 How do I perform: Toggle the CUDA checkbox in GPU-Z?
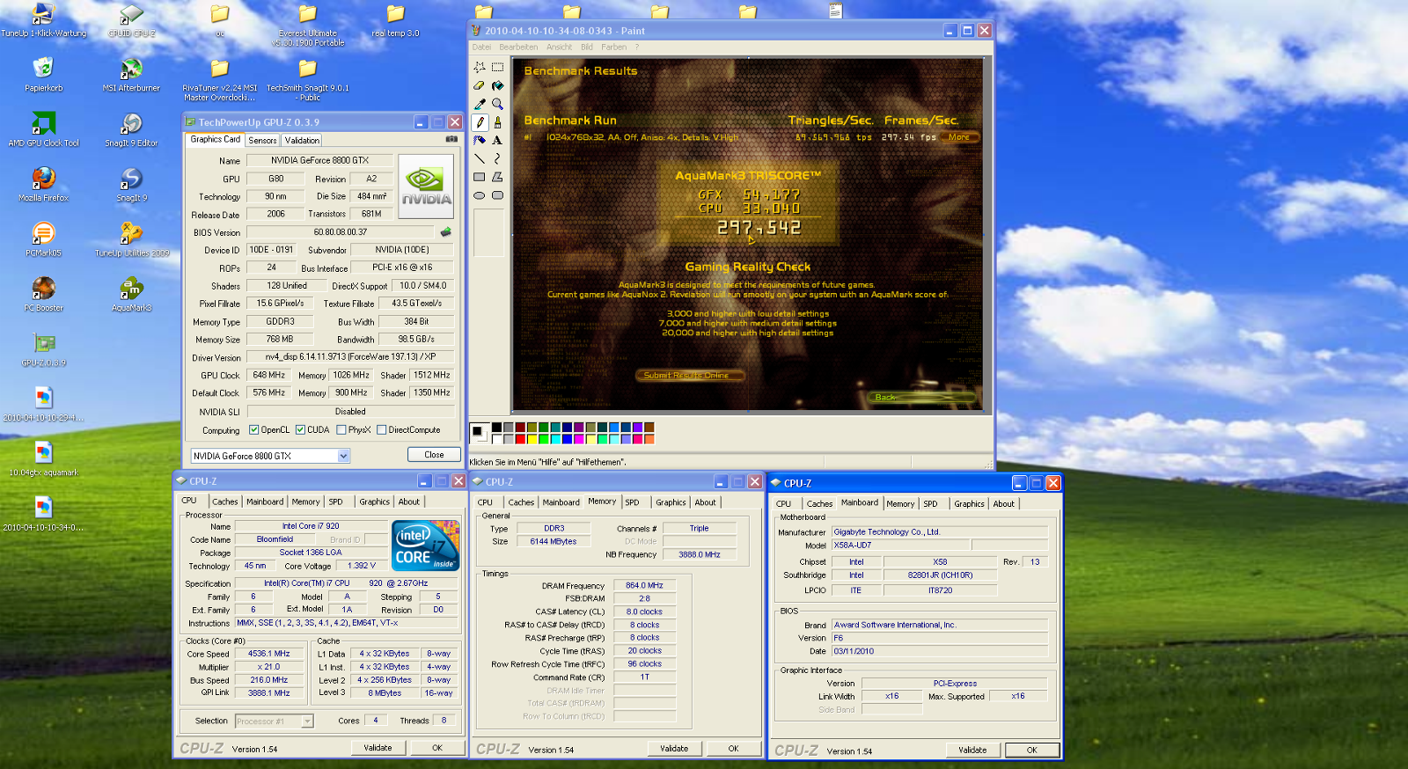click(300, 430)
